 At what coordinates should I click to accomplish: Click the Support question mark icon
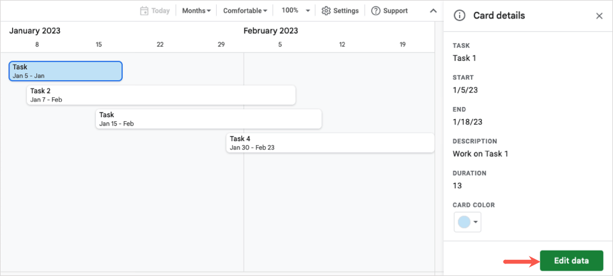(376, 11)
